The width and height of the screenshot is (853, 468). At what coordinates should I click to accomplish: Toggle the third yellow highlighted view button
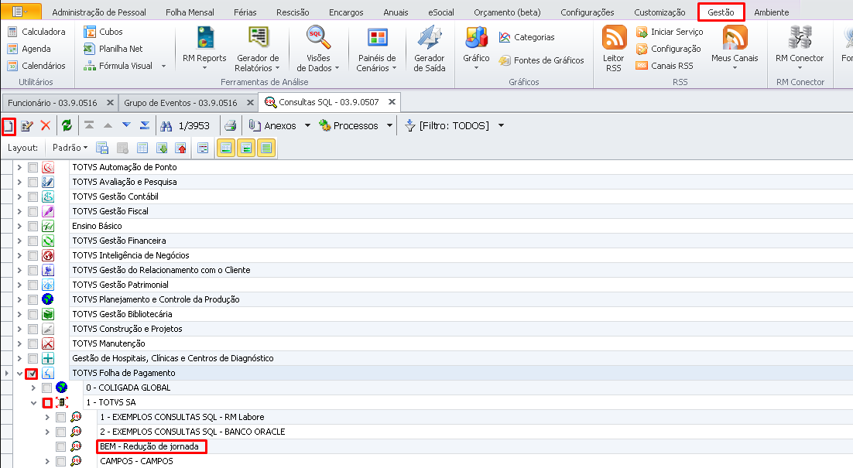[x=266, y=148]
